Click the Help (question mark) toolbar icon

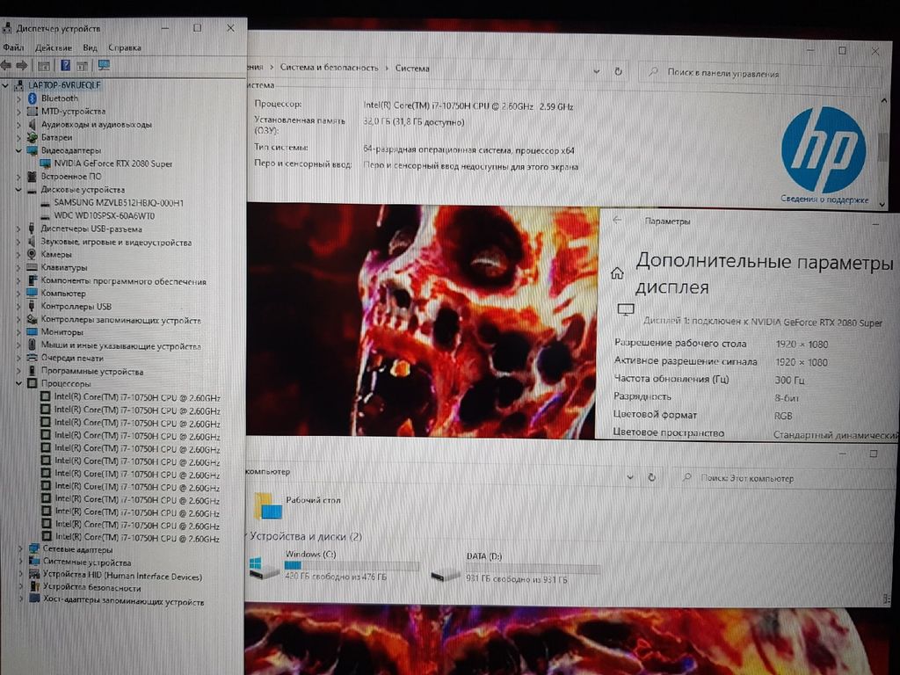click(x=66, y=66)
